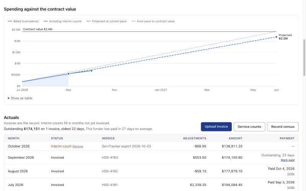Image resolution: width=306 pixels, height=191 pixels.
Task: Click the INVOICE column header
Action: point(108,138)
